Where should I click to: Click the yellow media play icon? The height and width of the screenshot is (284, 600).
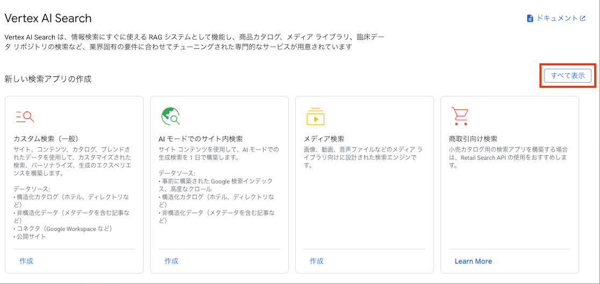click(x=316, y=116)
